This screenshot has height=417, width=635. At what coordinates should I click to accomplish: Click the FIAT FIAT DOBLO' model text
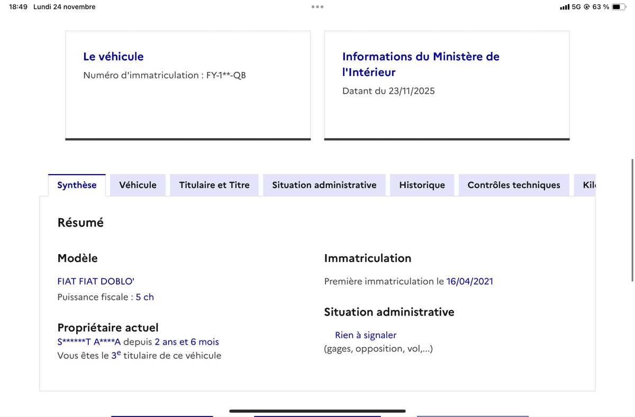click(96, 282)
